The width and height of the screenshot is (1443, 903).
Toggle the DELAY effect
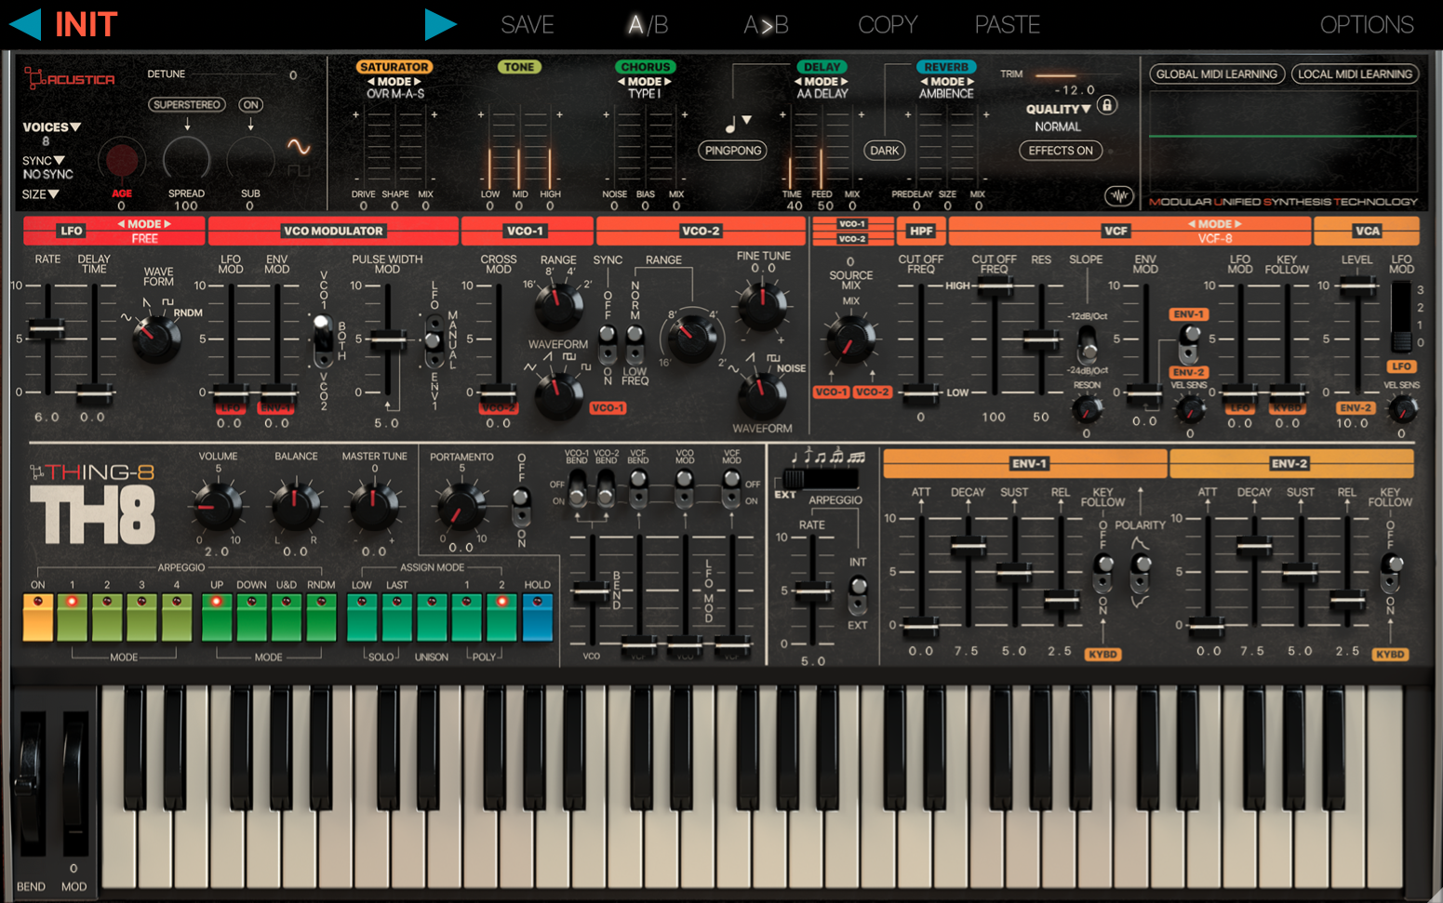point(822,67)
